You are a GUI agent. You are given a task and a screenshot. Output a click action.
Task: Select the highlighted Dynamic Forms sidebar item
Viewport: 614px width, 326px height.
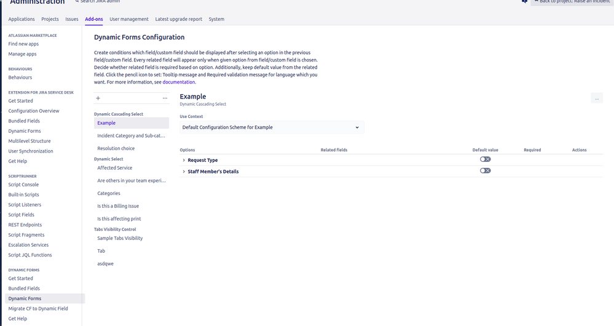pyautogui.click(x=45, y=298)
